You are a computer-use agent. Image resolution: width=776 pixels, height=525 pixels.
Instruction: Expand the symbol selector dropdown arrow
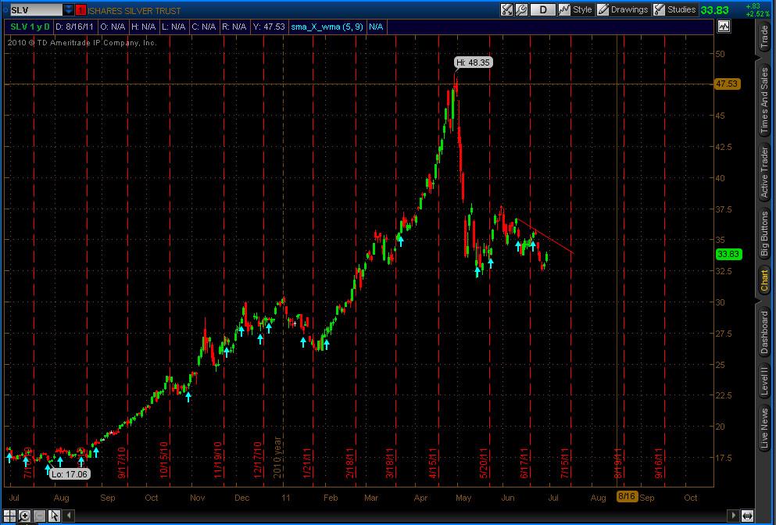coord(69,10)
